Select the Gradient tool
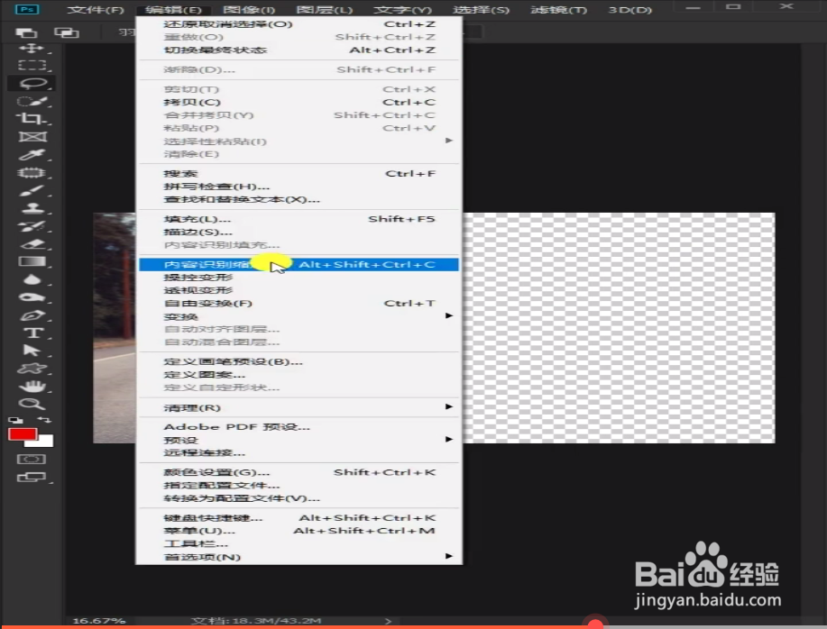The width and height of the screenshot is (827, 629). point(32,261)
